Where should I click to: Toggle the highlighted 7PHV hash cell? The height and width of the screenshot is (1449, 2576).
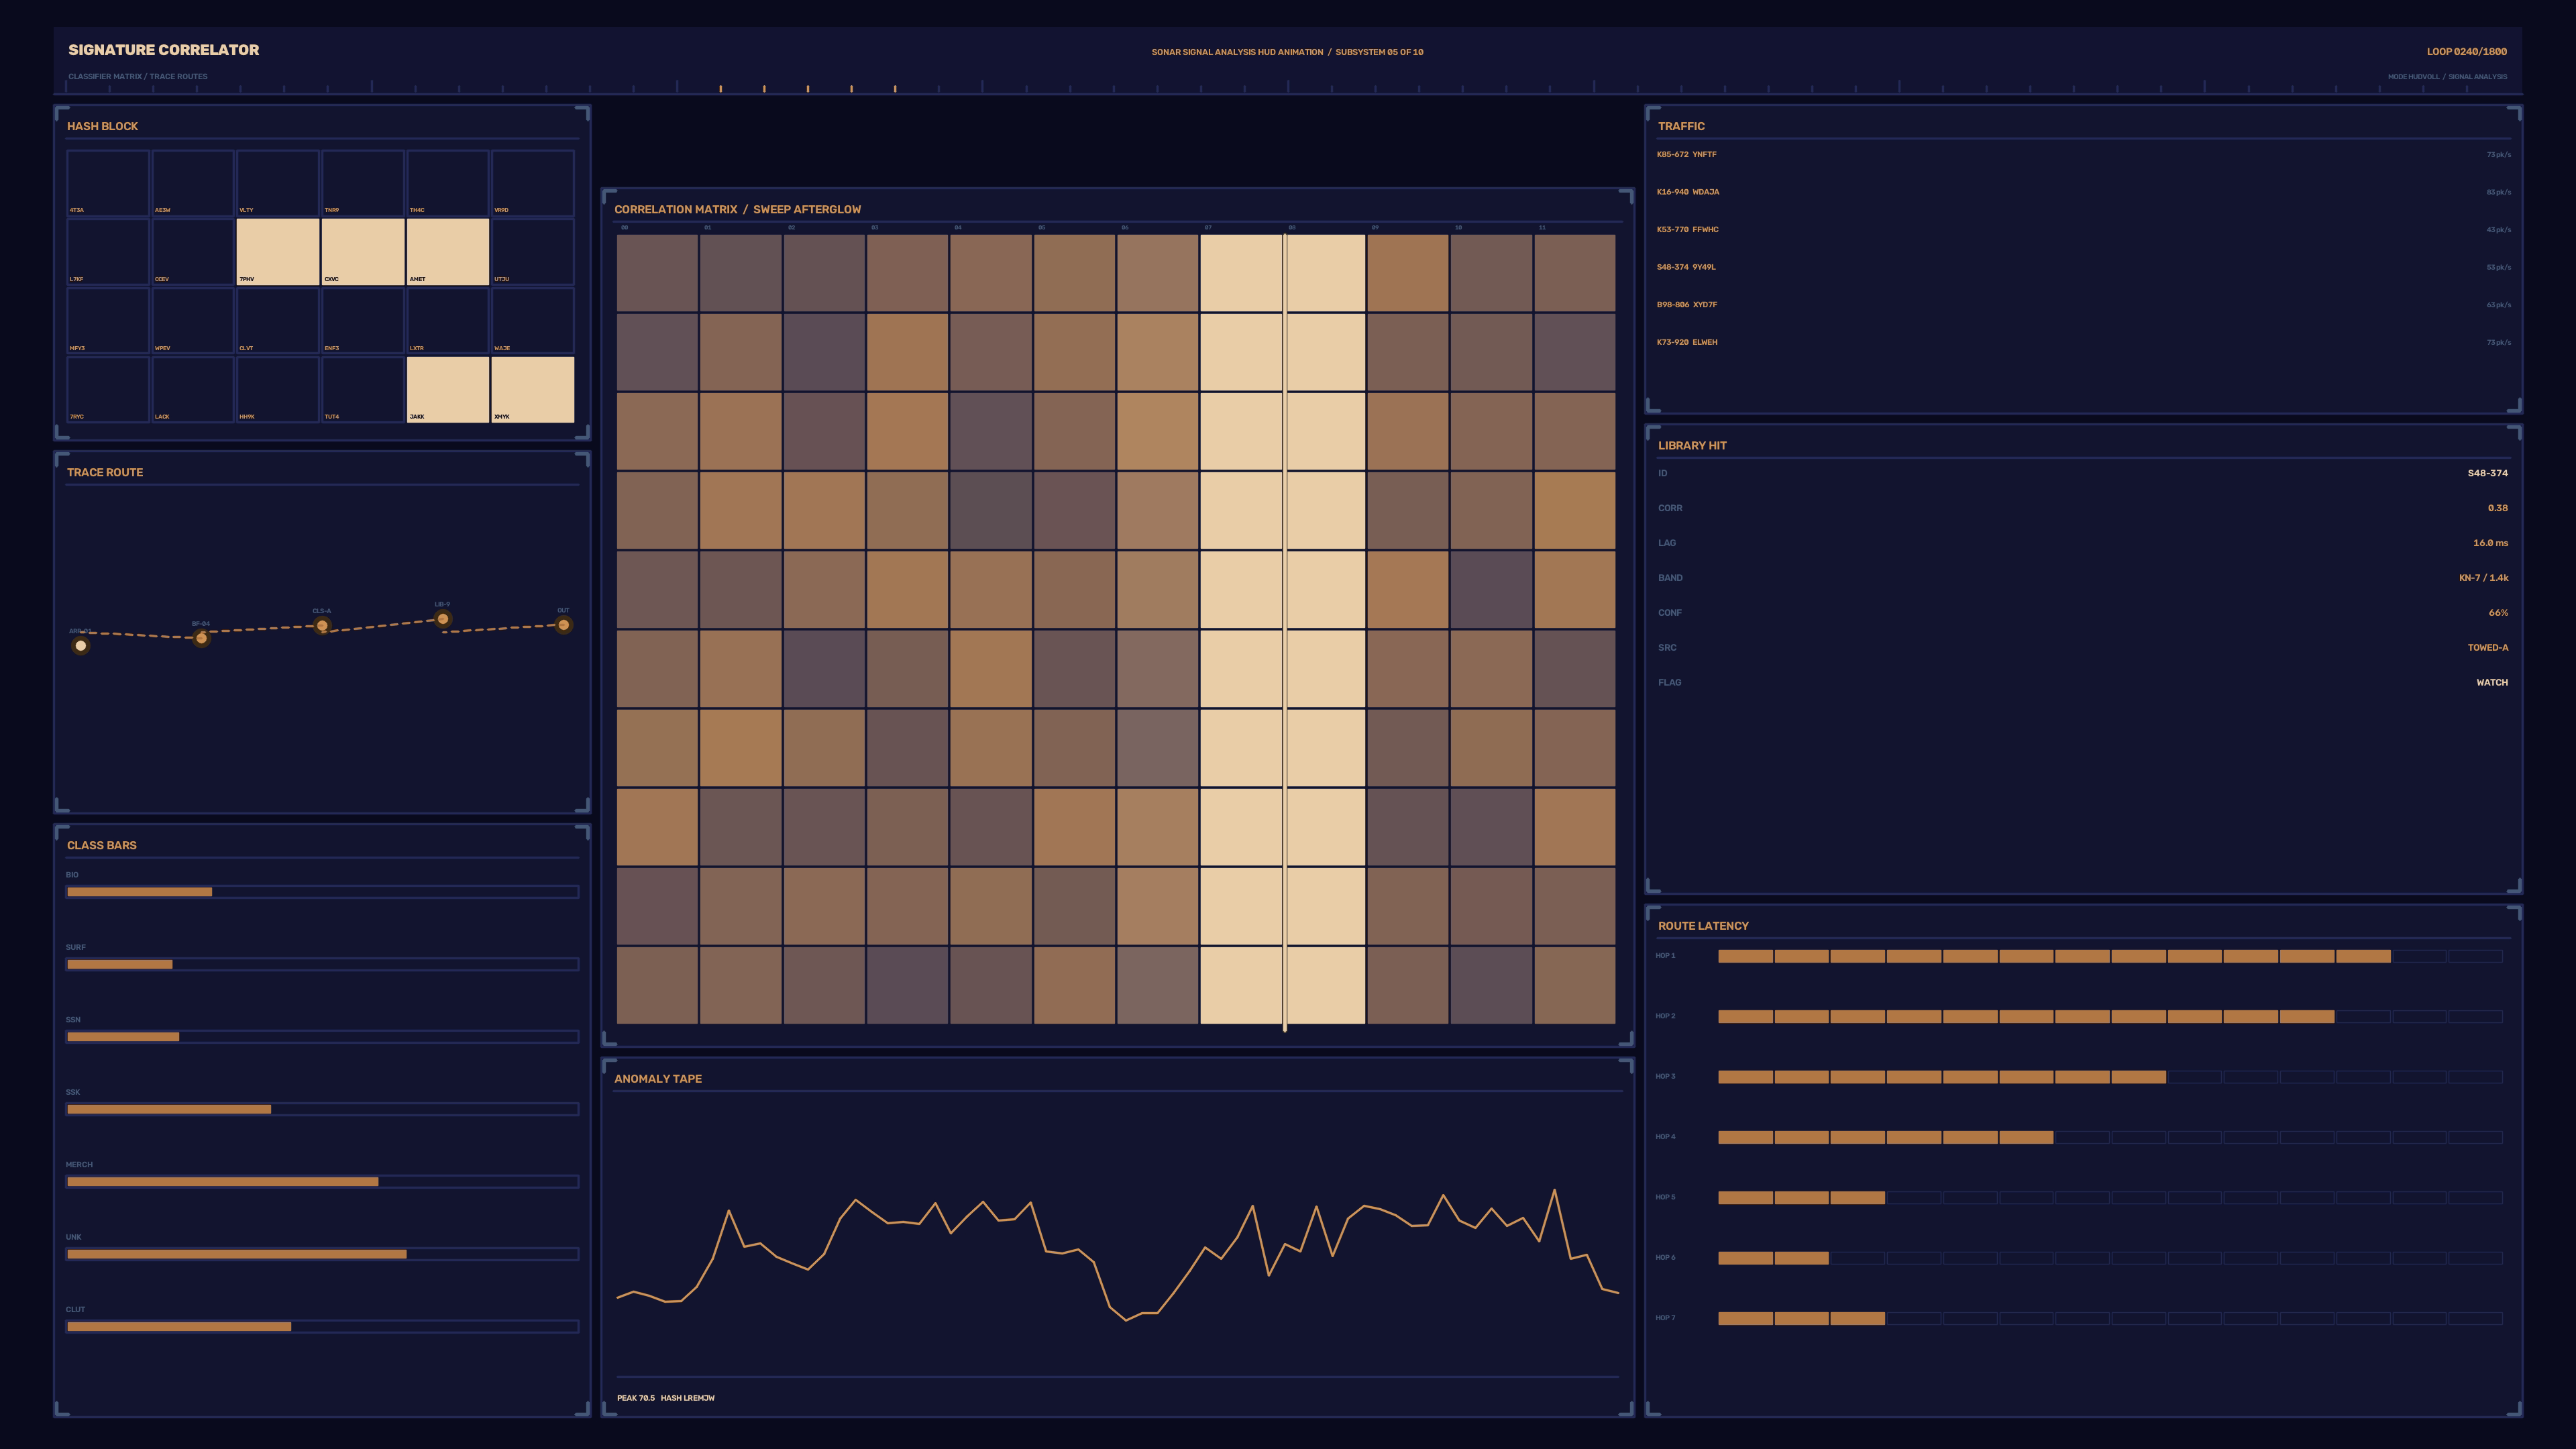tap(278, 252)
